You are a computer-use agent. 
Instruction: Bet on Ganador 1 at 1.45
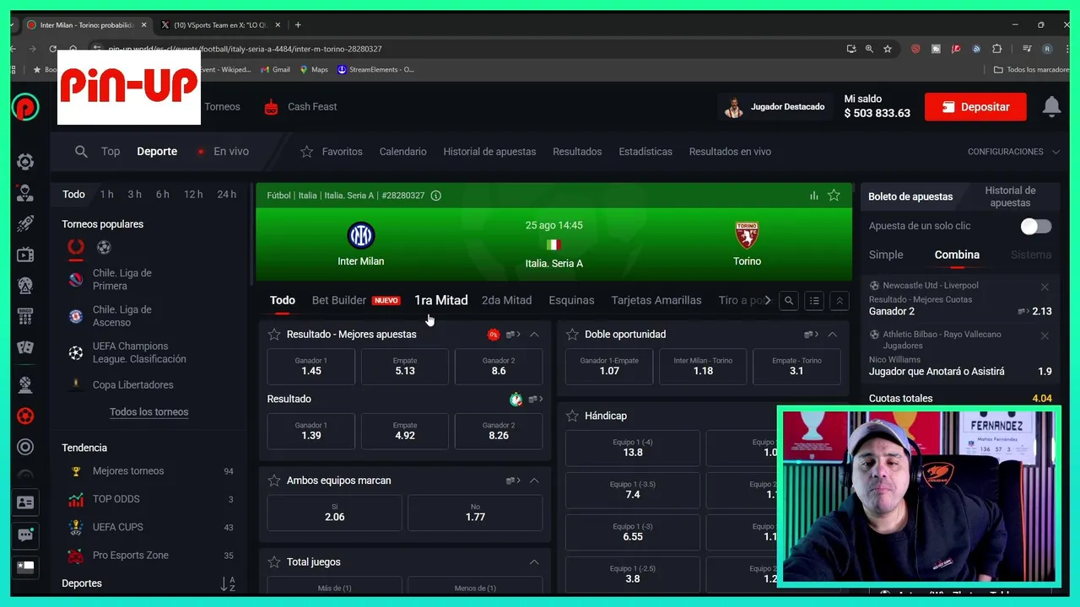click(311, 367)
